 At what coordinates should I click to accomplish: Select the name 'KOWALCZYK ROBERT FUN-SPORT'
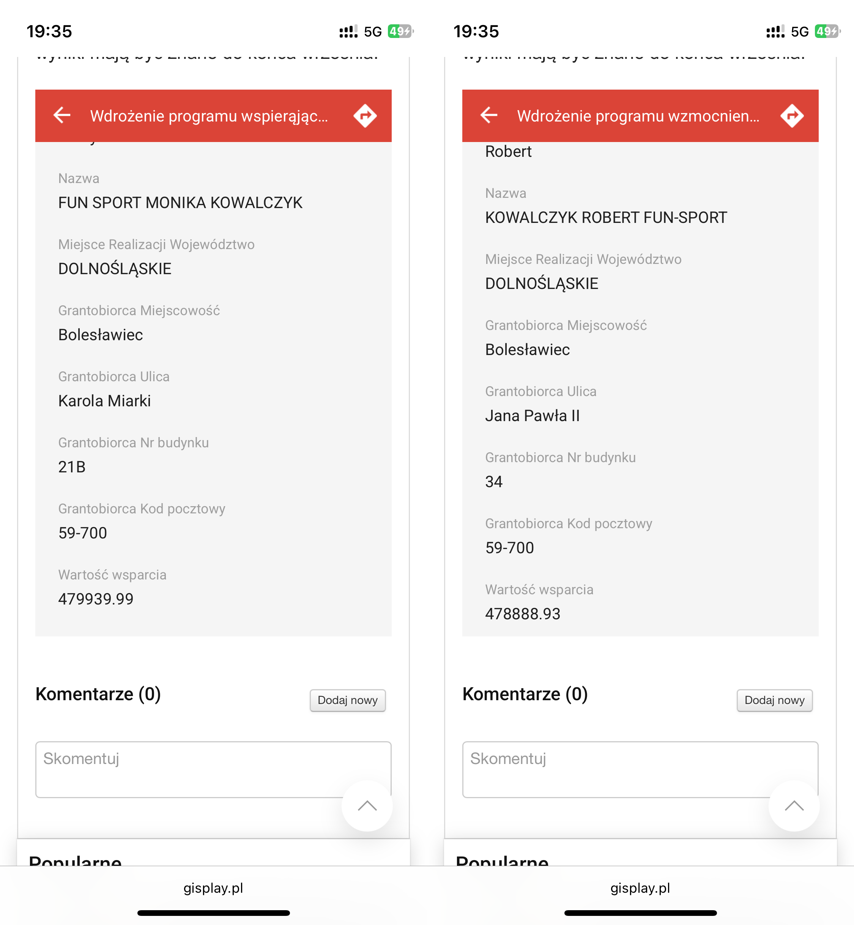[606, 217]
